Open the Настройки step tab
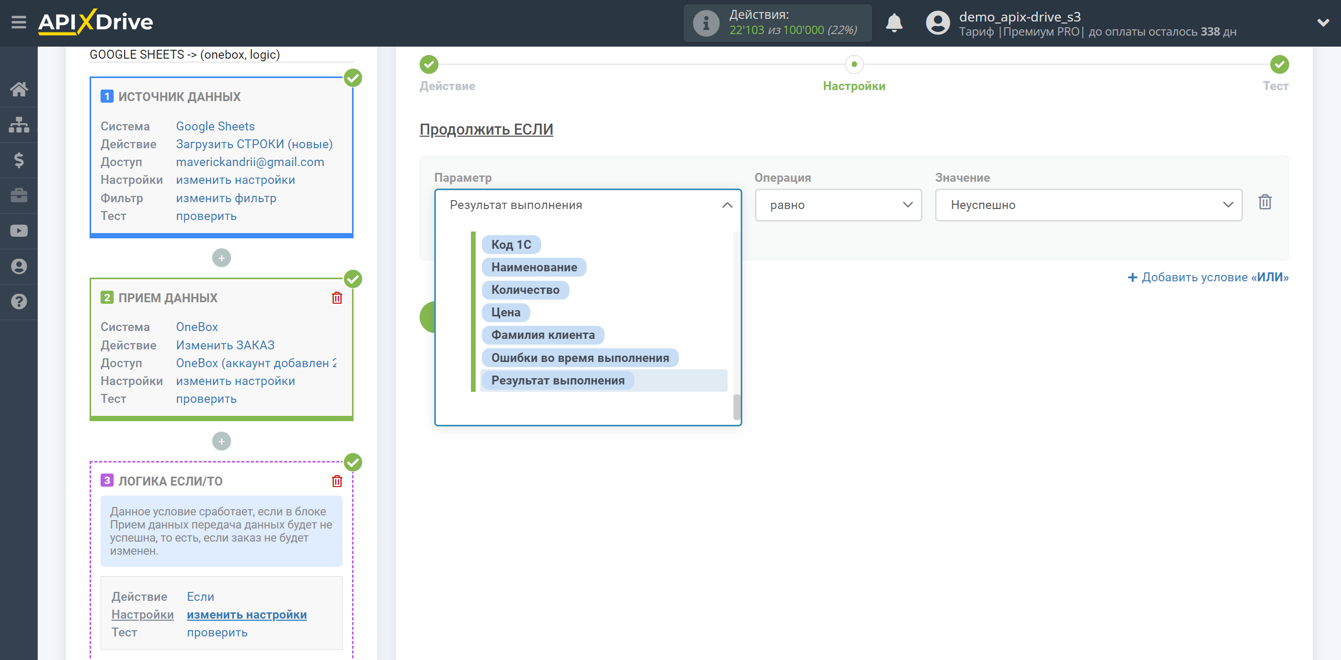 pyautogui.click(x=854, y=86)
